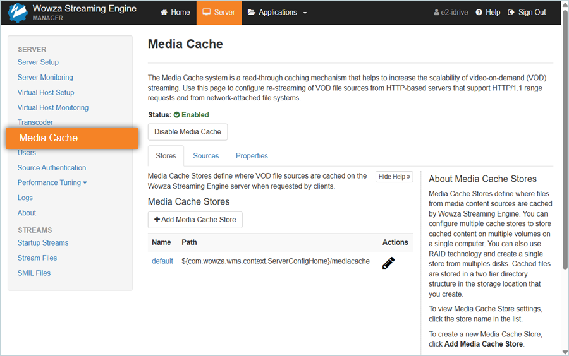
Task: Click the Sign Out arrow icon
Action: pyautogui.click(x=511, y=13)
